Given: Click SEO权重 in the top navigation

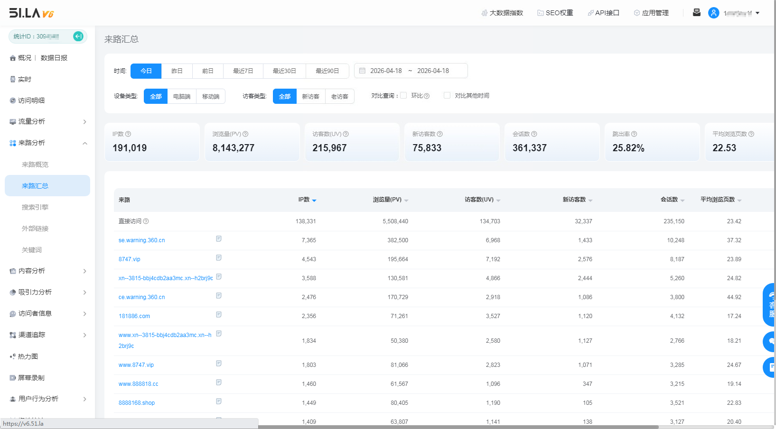Looking at the screenshot, I should coord(555,13).
